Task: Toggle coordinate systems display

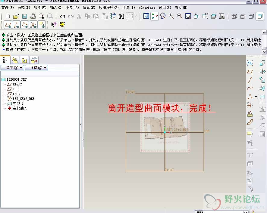Action: pyautogui.click(x=33, y=25)
